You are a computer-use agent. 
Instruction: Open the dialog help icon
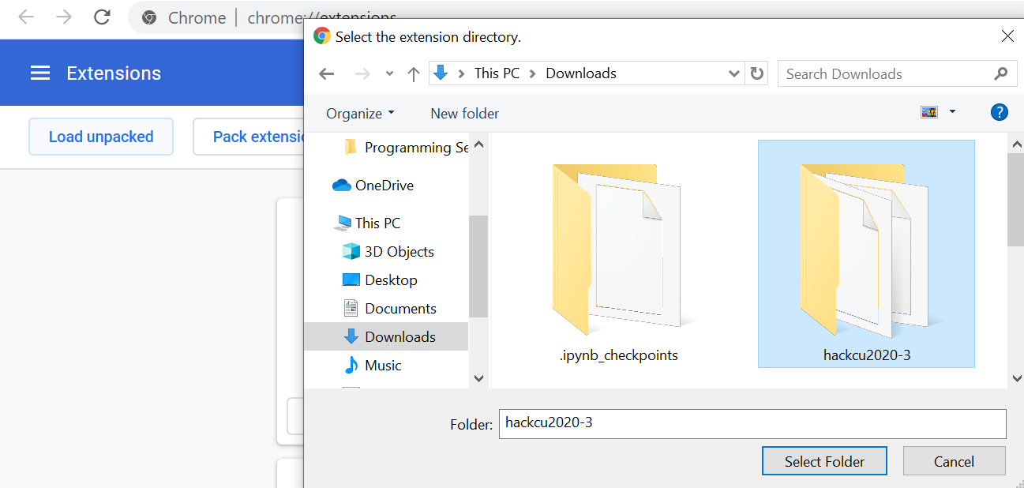click(x=999, y=112)
